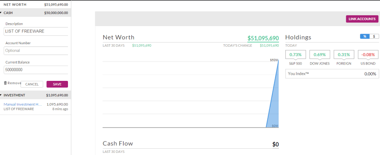Click the Current Balance field
The width and height of the screenshot is (380, 155).
[x=36, y=69]
